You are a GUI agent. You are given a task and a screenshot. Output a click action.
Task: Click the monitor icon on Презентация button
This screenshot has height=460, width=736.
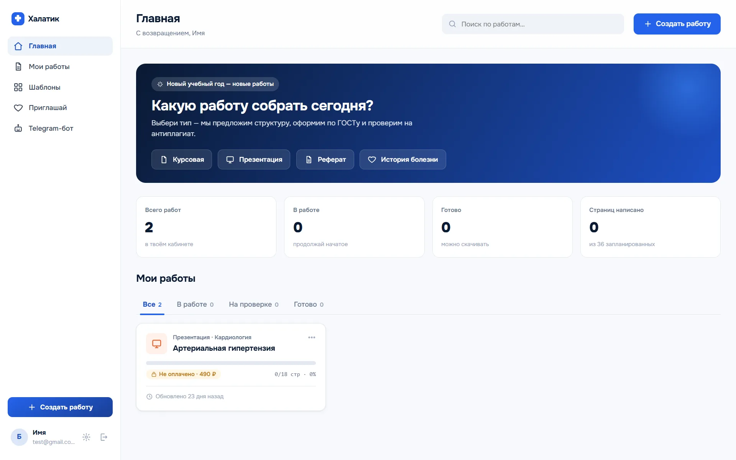[x=230, y=160]
